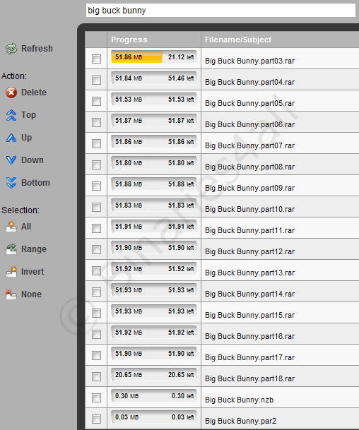Click the progress bar of part03.rar
Image resolution: width=359 pixels, height=430 pixels.
coord(154,56)
